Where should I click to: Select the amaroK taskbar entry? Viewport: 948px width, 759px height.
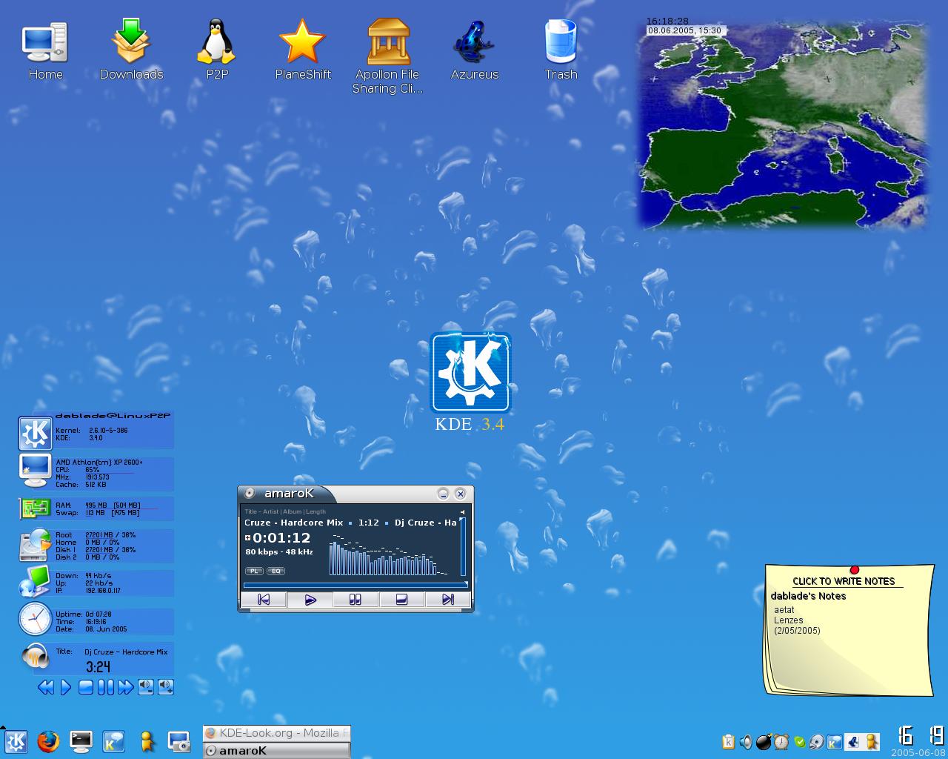(276, 750)
